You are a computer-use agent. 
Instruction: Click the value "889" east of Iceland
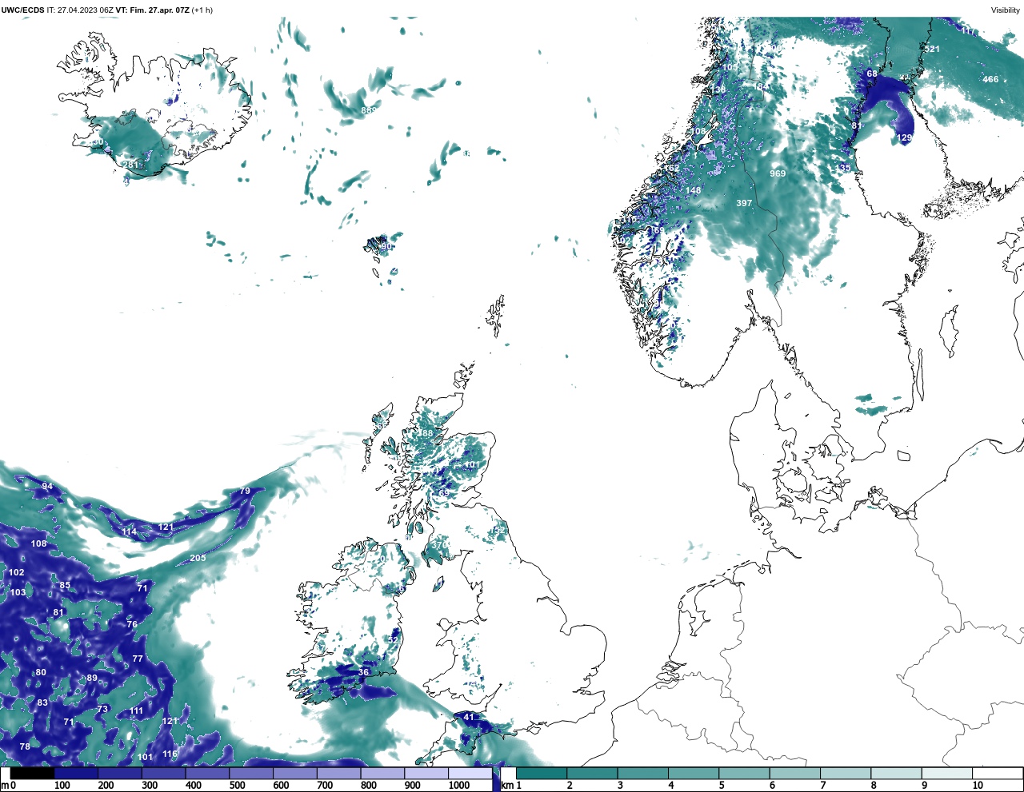[x=369, y=111]
